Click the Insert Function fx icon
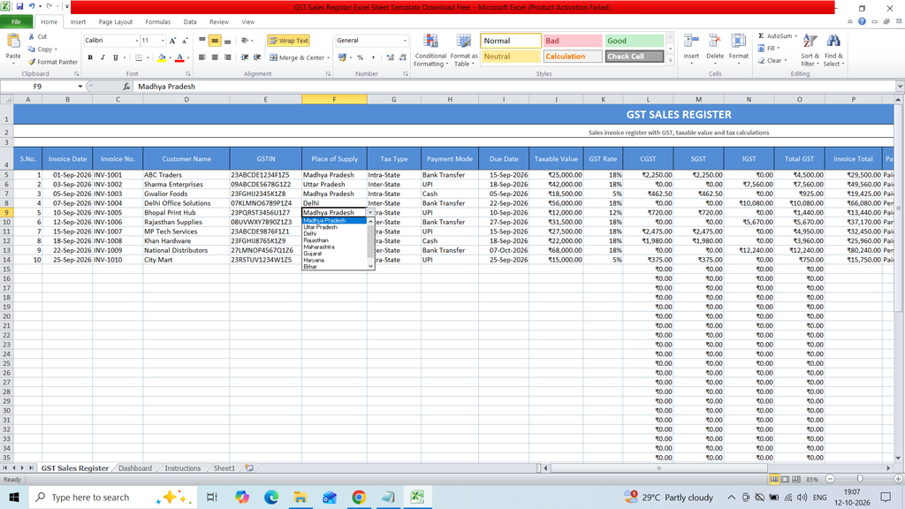 coord(126,87)
